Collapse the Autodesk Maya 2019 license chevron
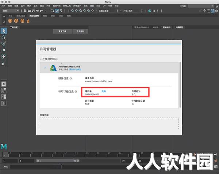Screen dimensions: 219x174 45,68
